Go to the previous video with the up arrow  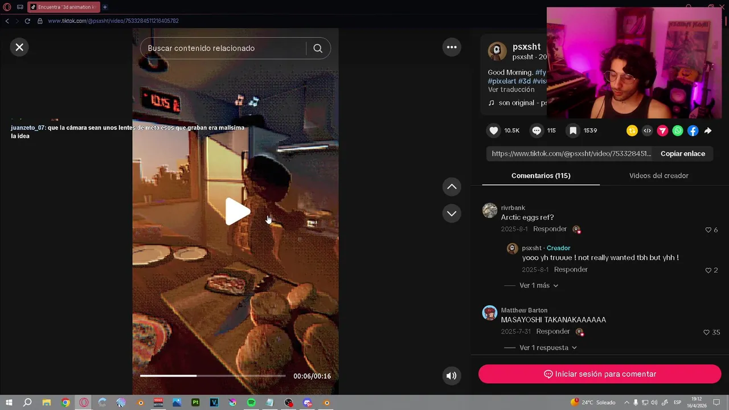[x=452, y=187]
